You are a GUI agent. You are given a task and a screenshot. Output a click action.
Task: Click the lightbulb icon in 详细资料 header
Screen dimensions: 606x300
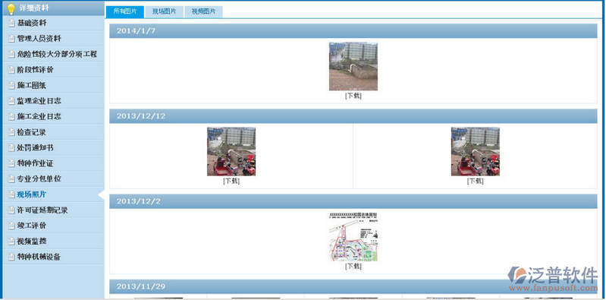tap(11, 8)
